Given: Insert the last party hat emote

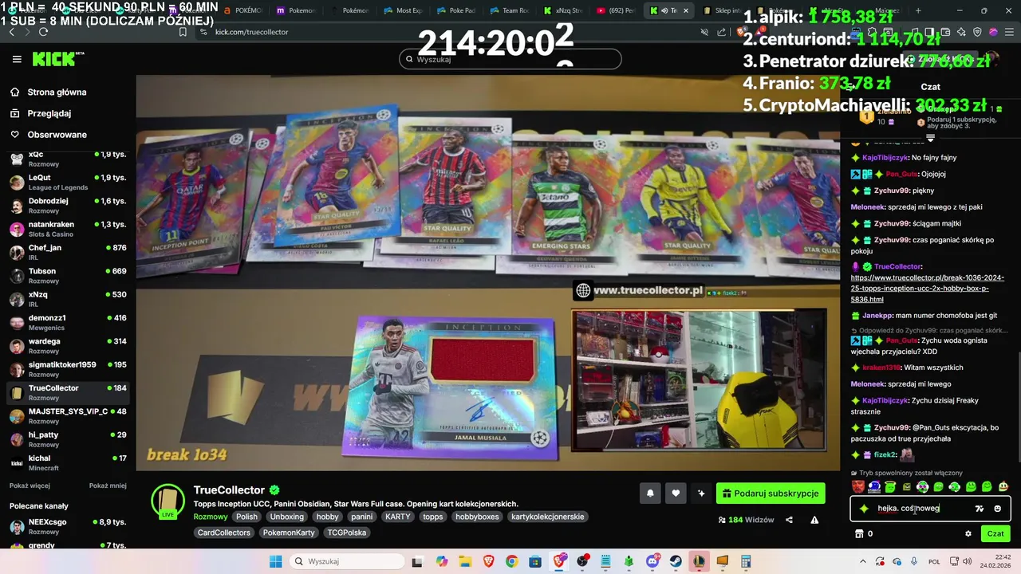Looking at the screenshot, I should coord(1003,486).
